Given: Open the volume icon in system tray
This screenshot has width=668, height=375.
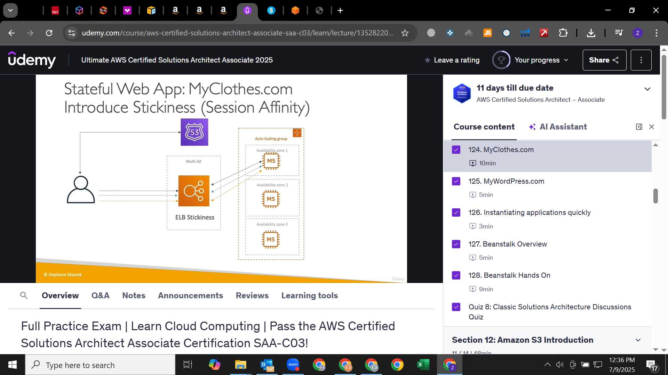Looking at the screenshot, I should (559, 365).
